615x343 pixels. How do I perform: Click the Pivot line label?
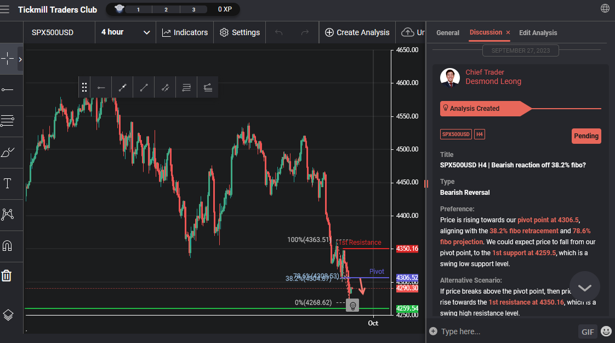(377, 272)
